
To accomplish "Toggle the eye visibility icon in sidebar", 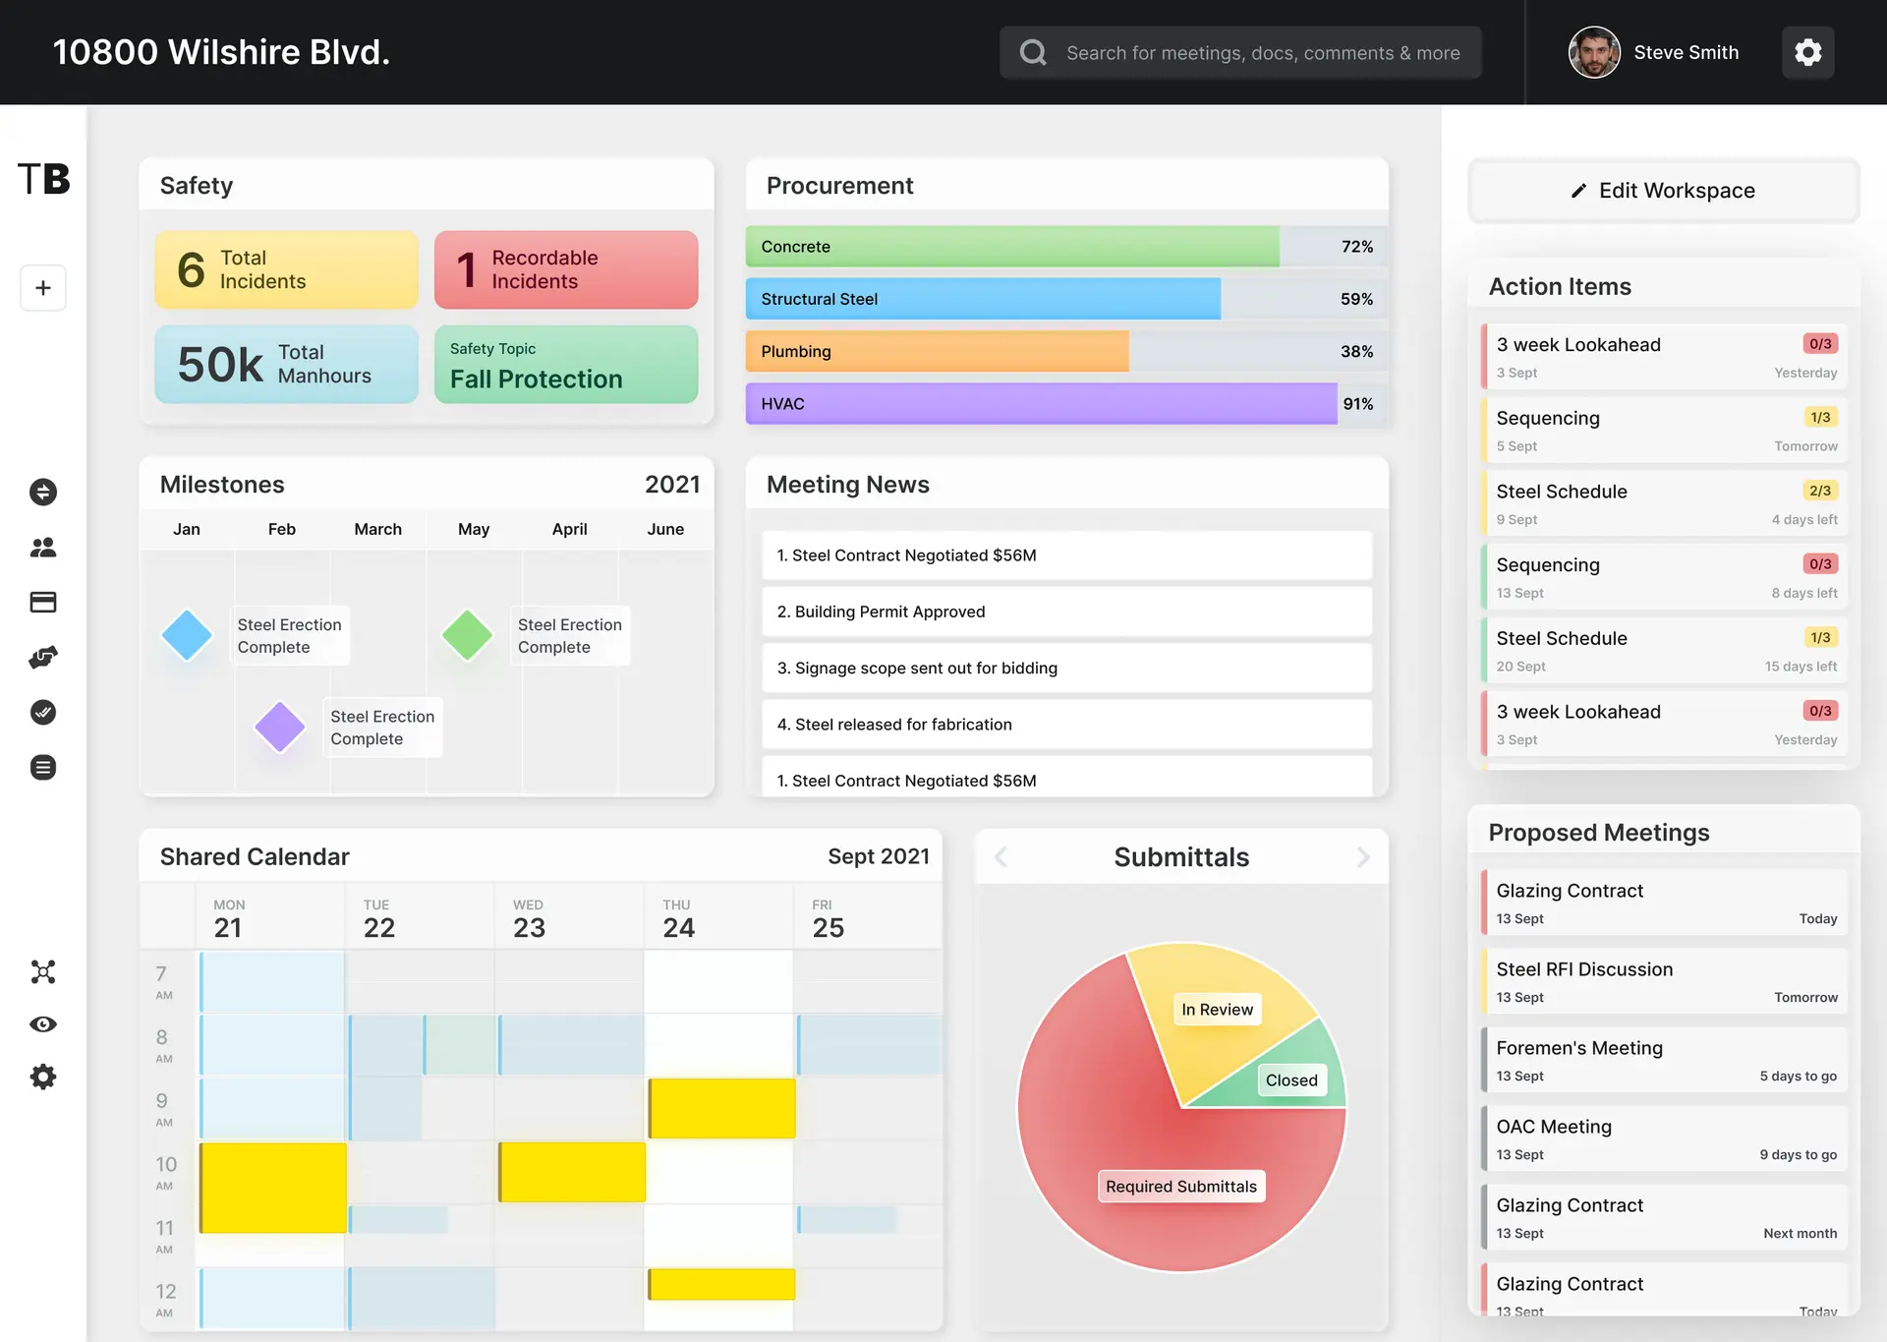I will (x=43, y=1024).
